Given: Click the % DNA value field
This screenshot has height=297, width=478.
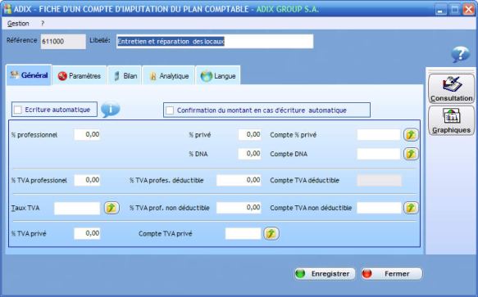Looking at the screenshot, I should [250, 154].
